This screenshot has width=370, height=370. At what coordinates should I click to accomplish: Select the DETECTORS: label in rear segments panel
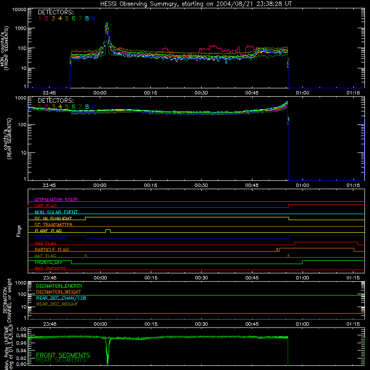point(55,100)
